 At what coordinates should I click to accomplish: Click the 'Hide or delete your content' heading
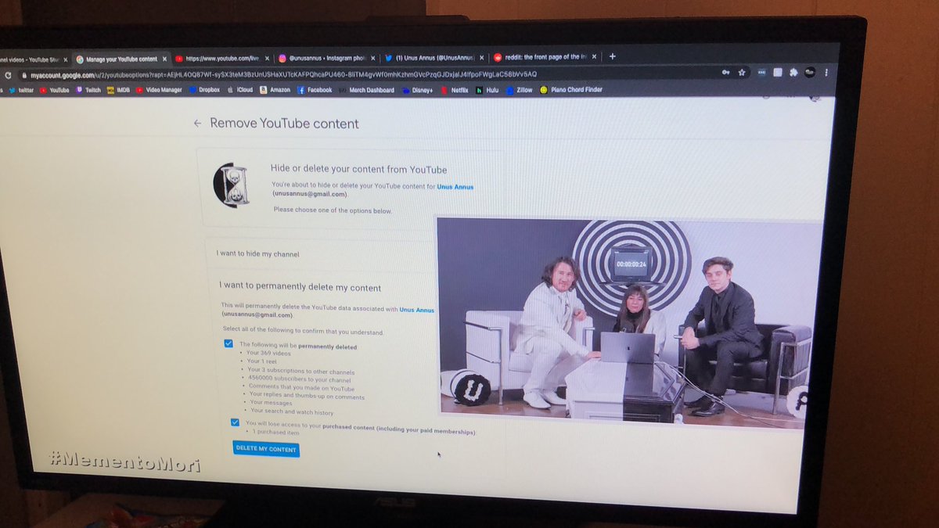358,169
